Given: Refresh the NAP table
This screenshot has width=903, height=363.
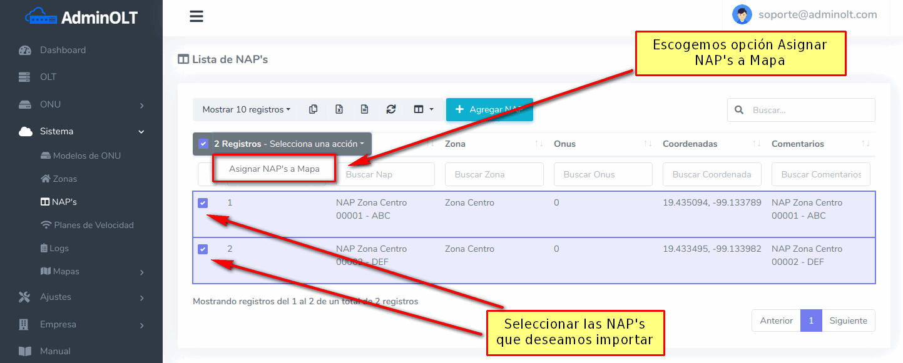Looking at the screenshot, I should [x=390, y=109].
